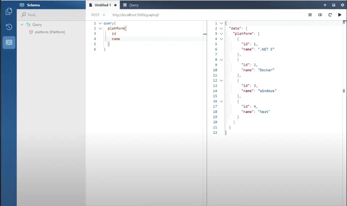347x206 pixels.
Task: Open the settings gear icon
Action: click(x=342, y=5)
